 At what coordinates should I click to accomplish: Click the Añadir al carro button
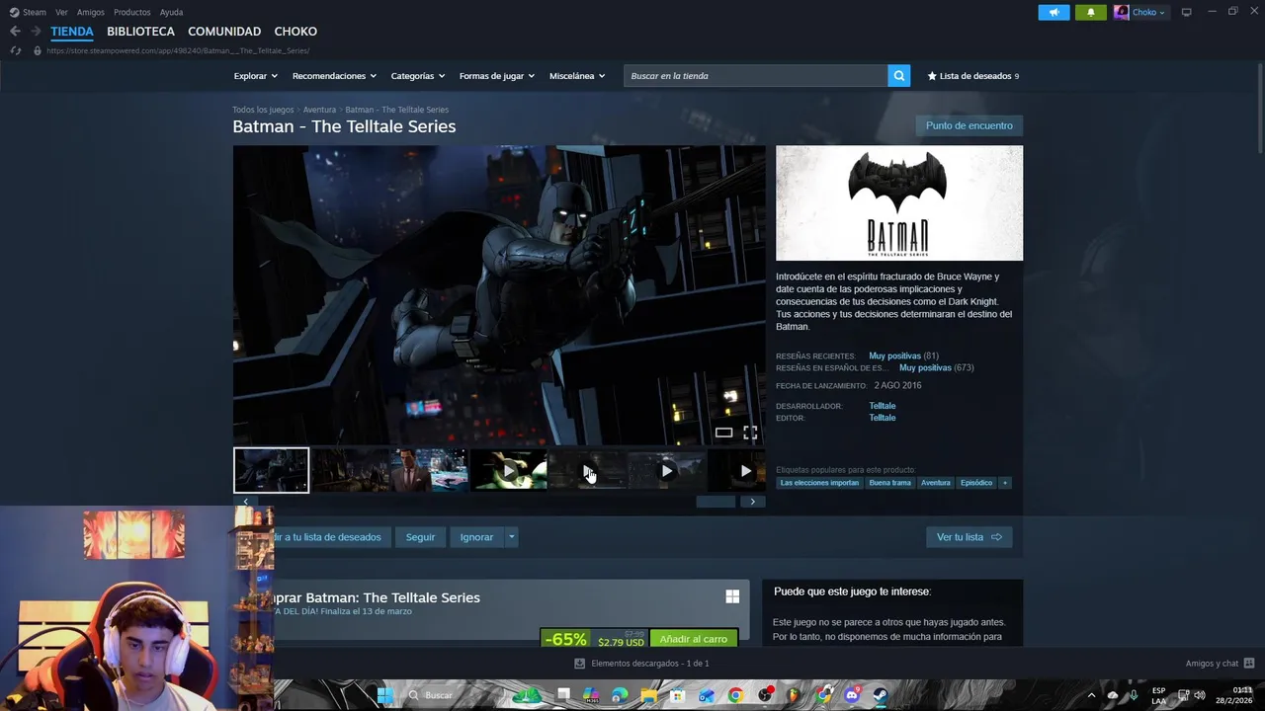point(694,639)
